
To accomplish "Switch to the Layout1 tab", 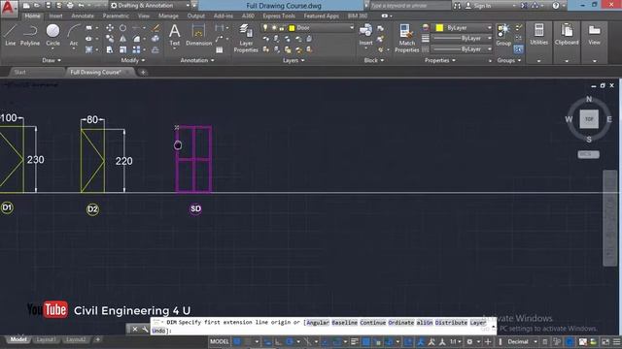I will (46, 339).
